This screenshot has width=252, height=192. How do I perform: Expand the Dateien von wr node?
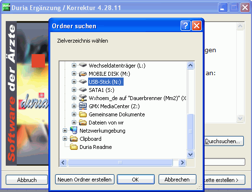coord(74,123)
